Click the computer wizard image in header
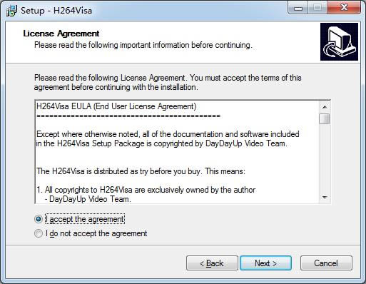The width and height of the screenshot is (366, 284). [339, 41]
